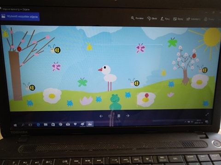The width and height of the screenshot is (221, 165).
Task: Open the Mail envelope app on taskbar
Action: pyautogui.click(x=68, y=124)
